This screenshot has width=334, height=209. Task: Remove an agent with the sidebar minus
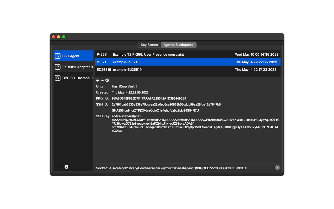tap(62, 167)
